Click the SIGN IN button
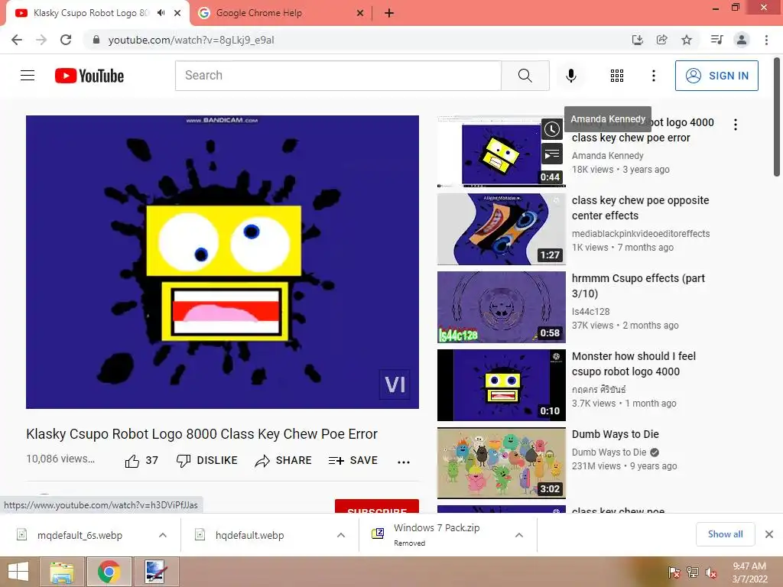Viewport: 783px width, 587px height. 716,76
